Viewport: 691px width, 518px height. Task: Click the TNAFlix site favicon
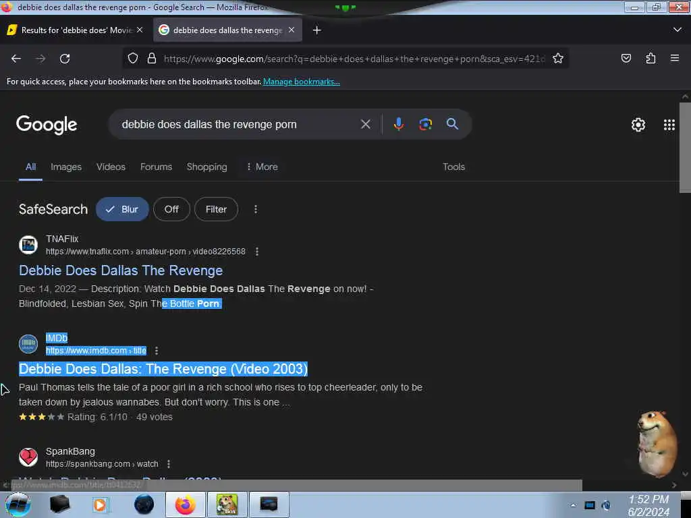pos(28,245)
